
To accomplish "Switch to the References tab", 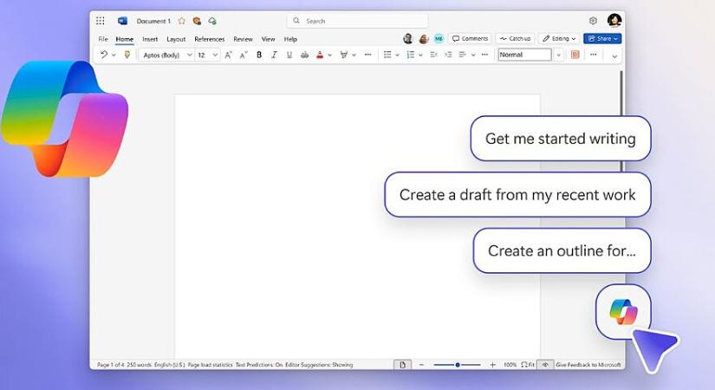I will tap(210, 39).
